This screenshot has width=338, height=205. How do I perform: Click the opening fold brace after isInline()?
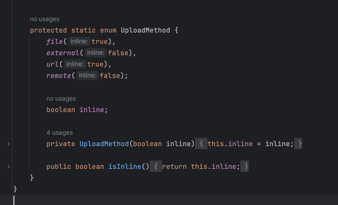coord(156,167)
